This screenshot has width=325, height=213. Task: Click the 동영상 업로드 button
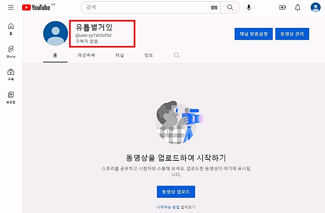point(176,192)
